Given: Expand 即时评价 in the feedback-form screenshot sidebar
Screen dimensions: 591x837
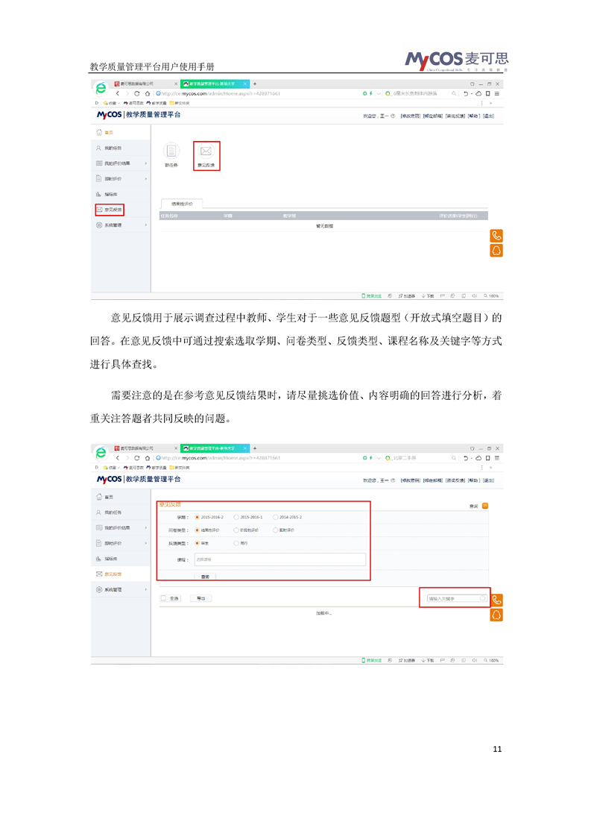Looking at the screenshot, I should pos(121,543).
